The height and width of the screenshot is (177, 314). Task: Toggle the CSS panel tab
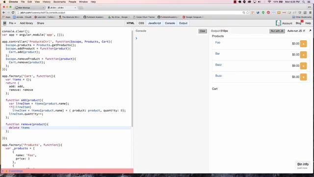tap(141, 23)
